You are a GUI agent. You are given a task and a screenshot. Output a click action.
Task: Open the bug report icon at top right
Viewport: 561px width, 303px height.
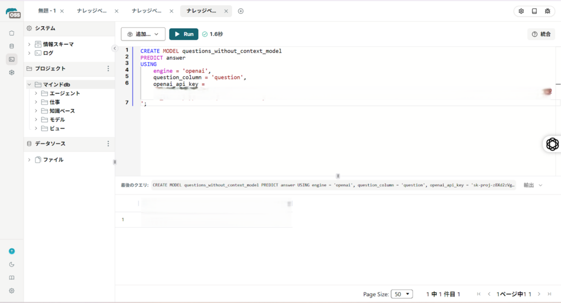point(547,11)
